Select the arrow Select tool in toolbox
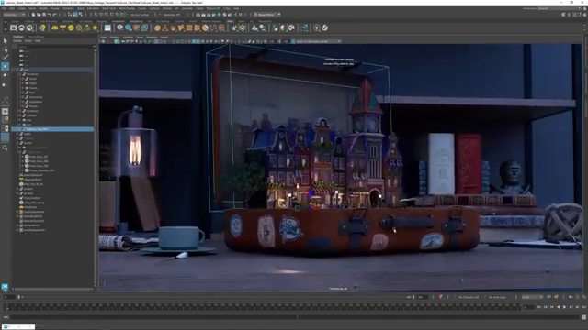Screen dimensions: 588x330 (5, 40)
